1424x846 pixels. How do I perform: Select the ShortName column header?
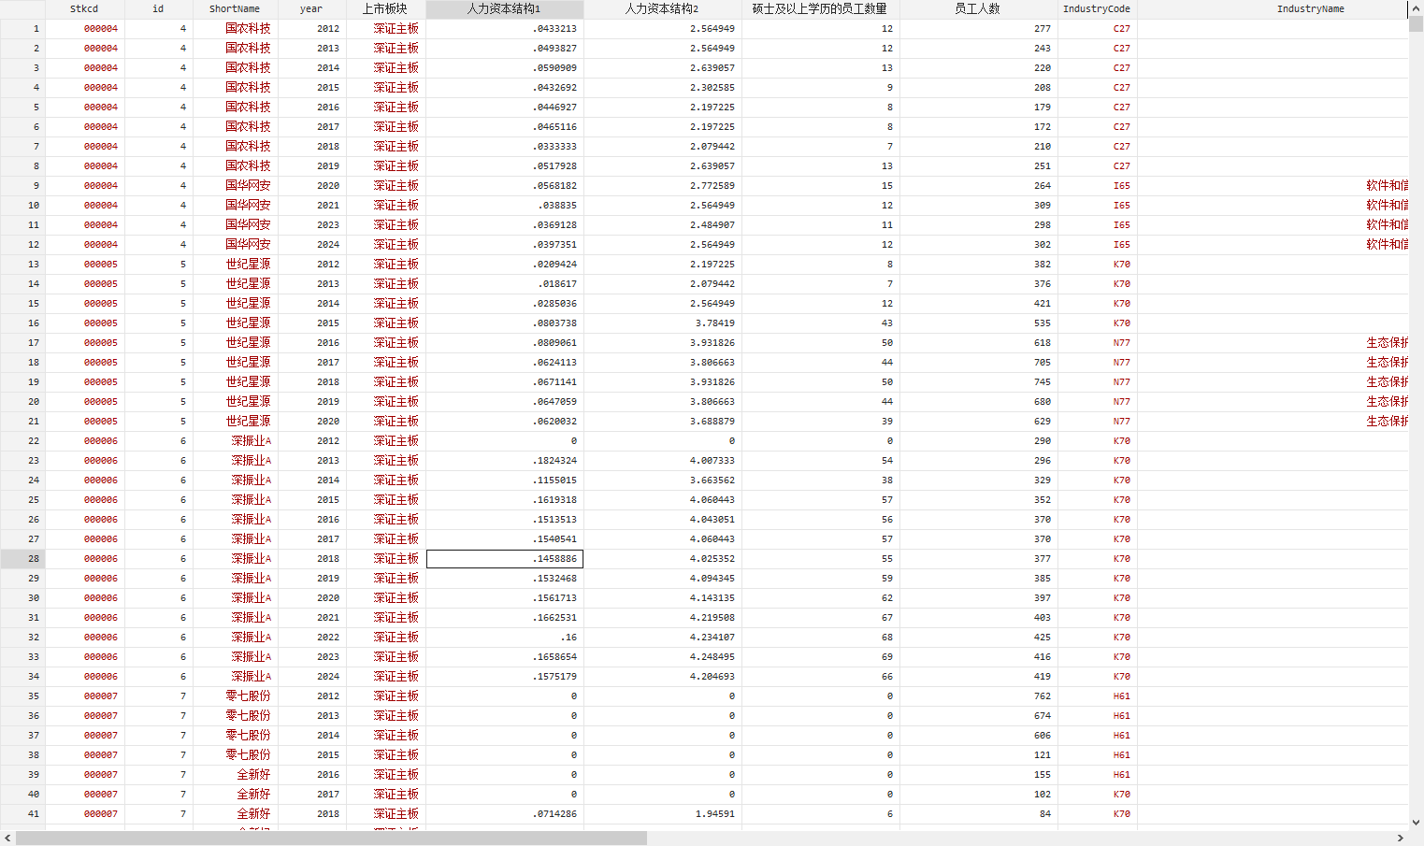(x=235, y=9)
